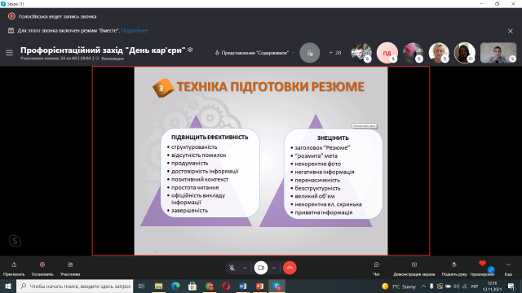Toggle the muted microphone button
This screenshot has height=293, width=522.
[x=232, y=268]
